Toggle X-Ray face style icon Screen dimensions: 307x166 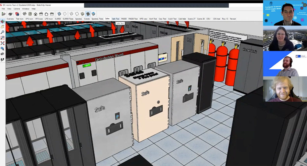(x=59, y=14)
